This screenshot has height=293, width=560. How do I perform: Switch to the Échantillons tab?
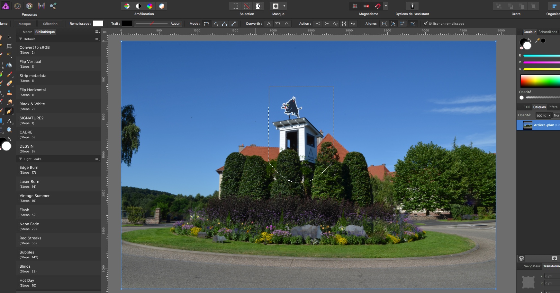point(548,32)
